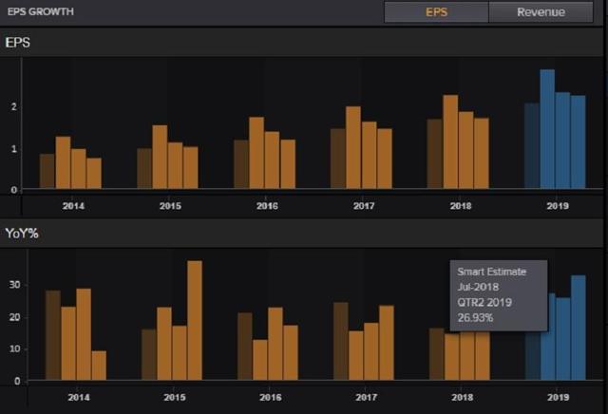Select the dark brown first 2014 EPS bar
Image resolution: width=608 pixels, height=414 pixels.
pyautogui.click(x=47, y=171)
